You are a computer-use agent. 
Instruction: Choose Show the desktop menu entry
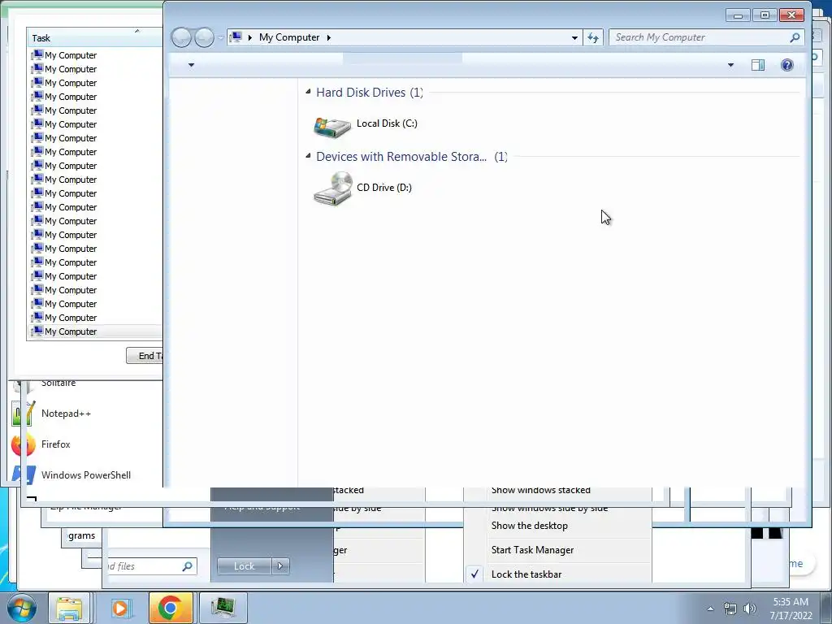(x=530, y=526)
